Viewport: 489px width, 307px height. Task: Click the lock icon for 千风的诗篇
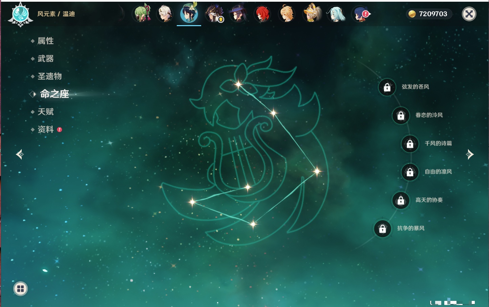pyautogui.click(x=410, y=144)
